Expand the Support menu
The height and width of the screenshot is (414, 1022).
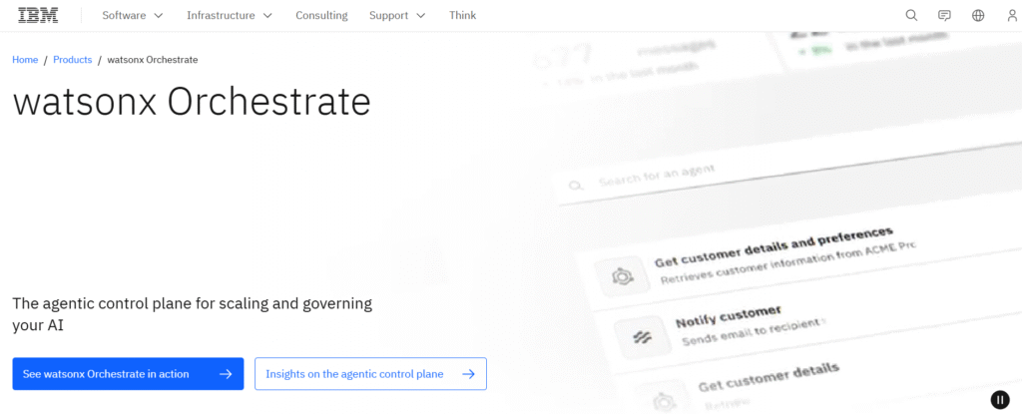point(397,15)
